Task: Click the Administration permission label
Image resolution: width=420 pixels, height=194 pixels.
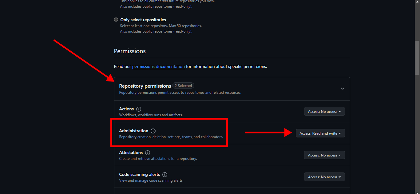Action: tap(134, 131)
